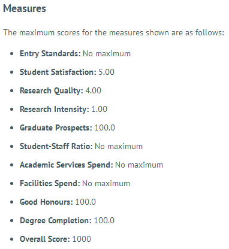Click the 5.00 Student Satisfaction value
The height and width of the screenshot is (249, 229).
coord(107,72)
